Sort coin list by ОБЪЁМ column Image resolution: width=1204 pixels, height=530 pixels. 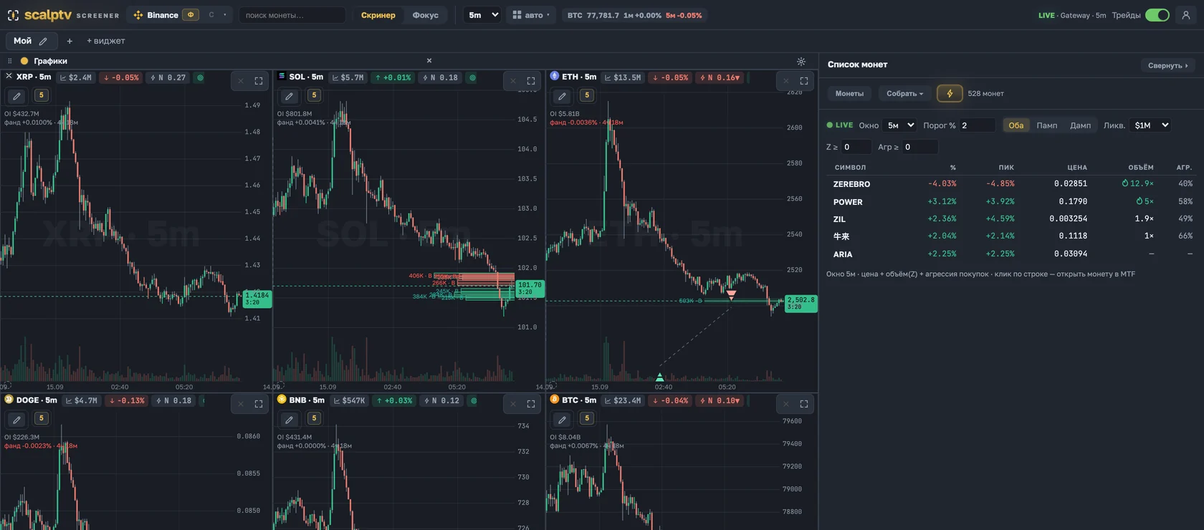pos(1140,168)
